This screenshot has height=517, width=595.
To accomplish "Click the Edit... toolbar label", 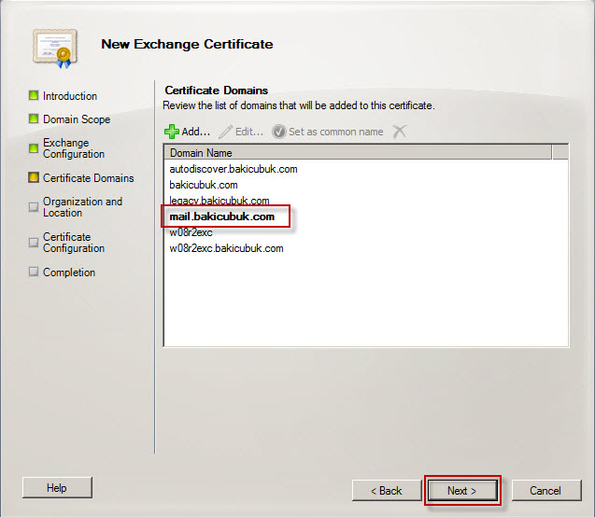I will tap(249, 132).
